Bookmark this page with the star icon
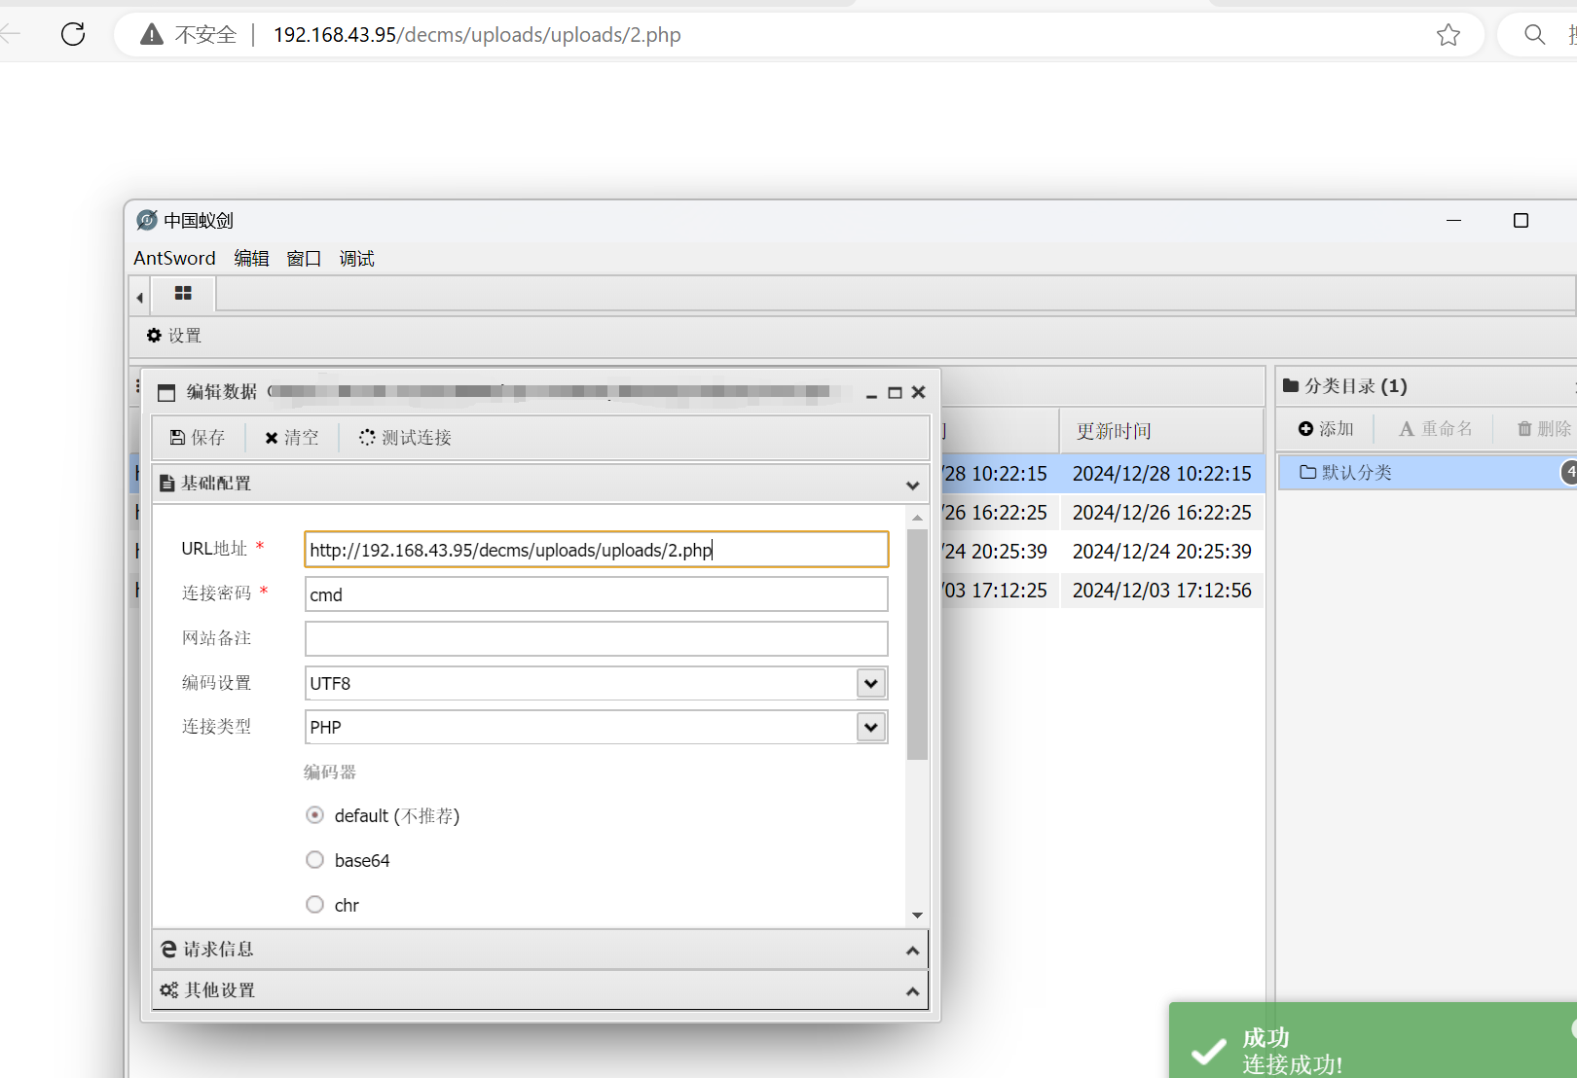 point(1449,35)
